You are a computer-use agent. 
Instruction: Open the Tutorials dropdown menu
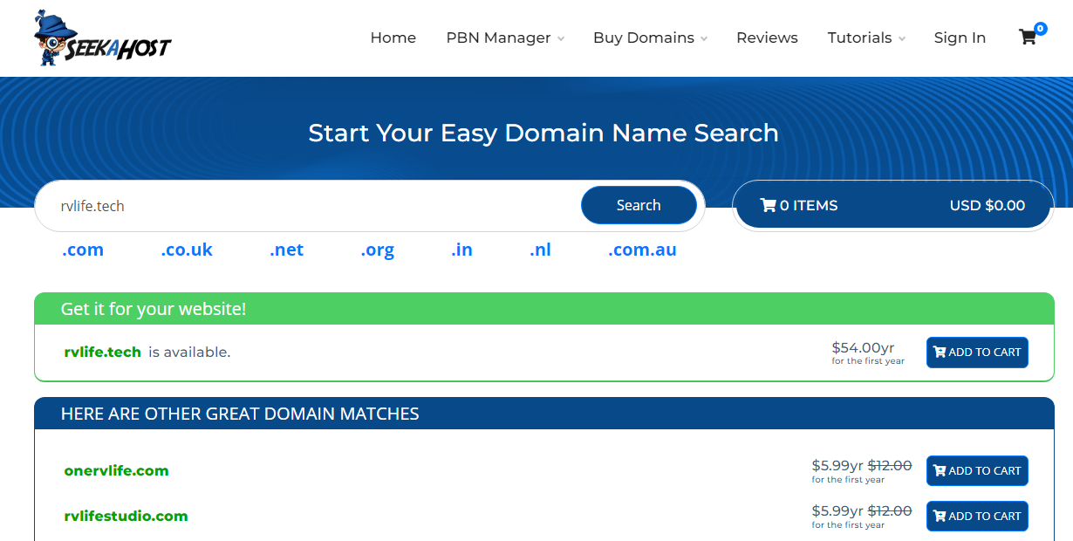[x=865, y=38]
